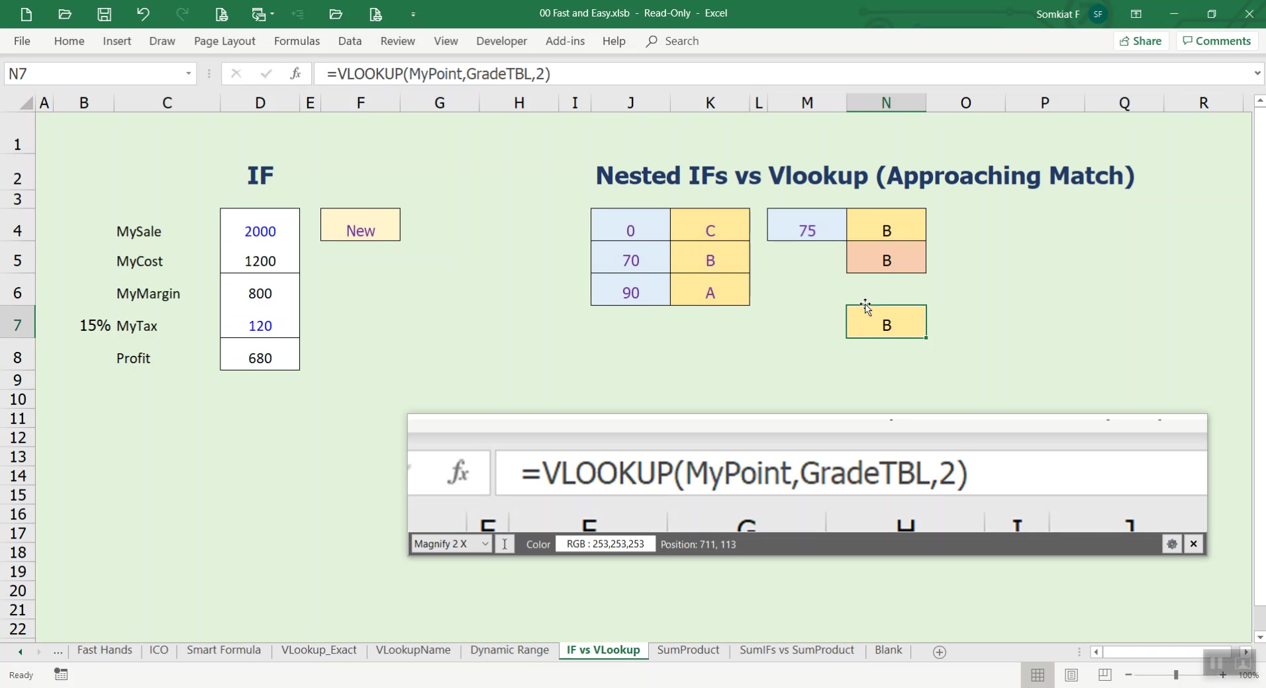
Task: Switch to the VLookup_Exact sheet tab
Action: tap(319, 650)
